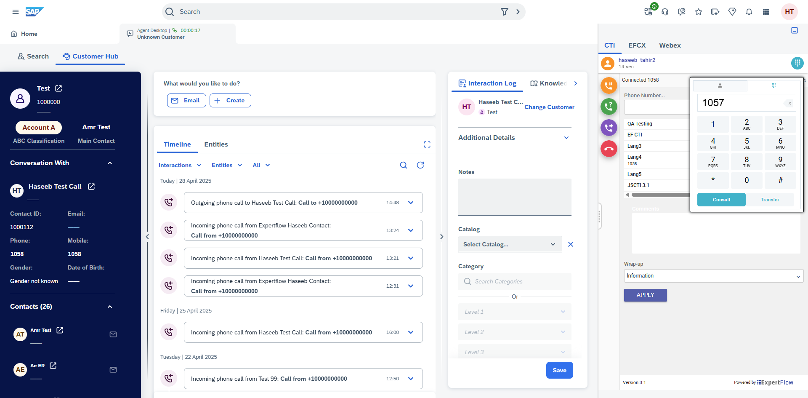The image size is (808, 398).
Task: Open the Select Catalog dropdown
Action: click(510, 244)
